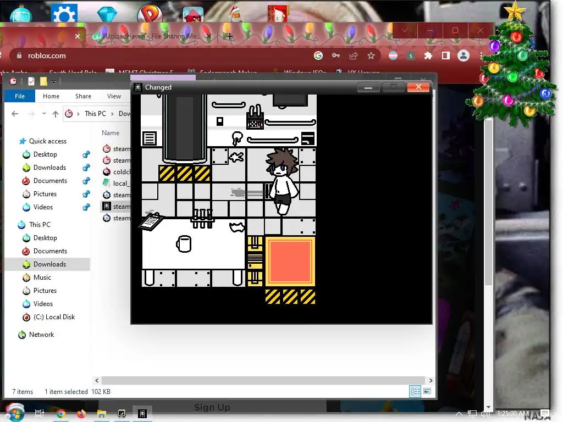Click the highlighted steam file row
The image size is (563, 422).
click(x=117, y=207)
